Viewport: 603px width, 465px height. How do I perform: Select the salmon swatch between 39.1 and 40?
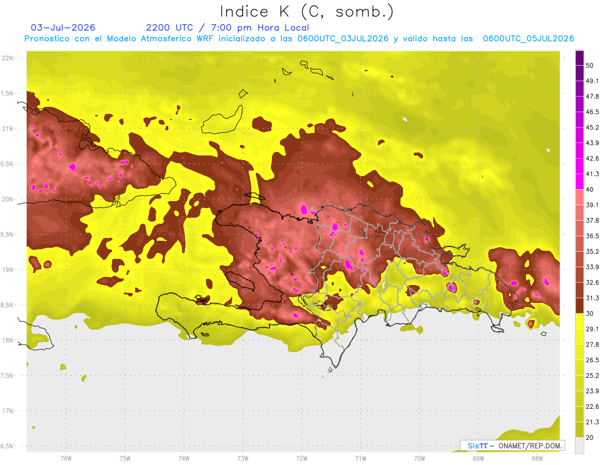[579, 197]
